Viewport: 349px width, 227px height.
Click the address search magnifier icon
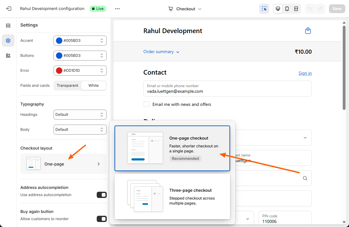pos(305,178)
